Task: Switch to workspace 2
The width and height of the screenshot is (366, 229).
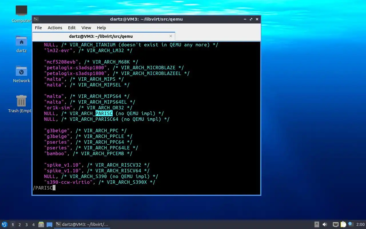Action: [19, 225]
